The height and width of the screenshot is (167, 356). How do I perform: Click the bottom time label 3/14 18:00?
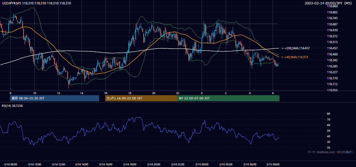tap(130, 164)
